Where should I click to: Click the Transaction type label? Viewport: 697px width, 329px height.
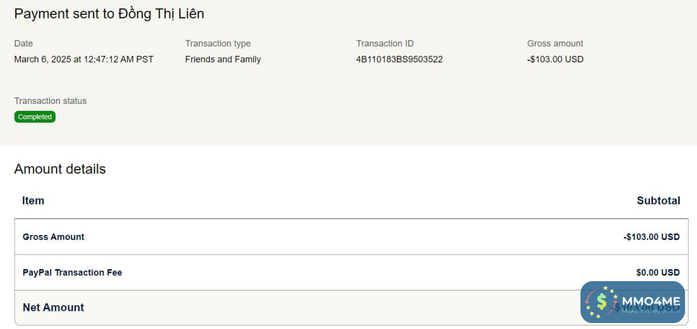click(x=218, y=44)
